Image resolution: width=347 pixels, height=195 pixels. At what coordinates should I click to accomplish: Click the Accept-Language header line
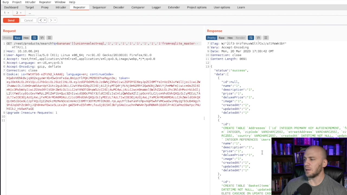(x=35, y=63)
